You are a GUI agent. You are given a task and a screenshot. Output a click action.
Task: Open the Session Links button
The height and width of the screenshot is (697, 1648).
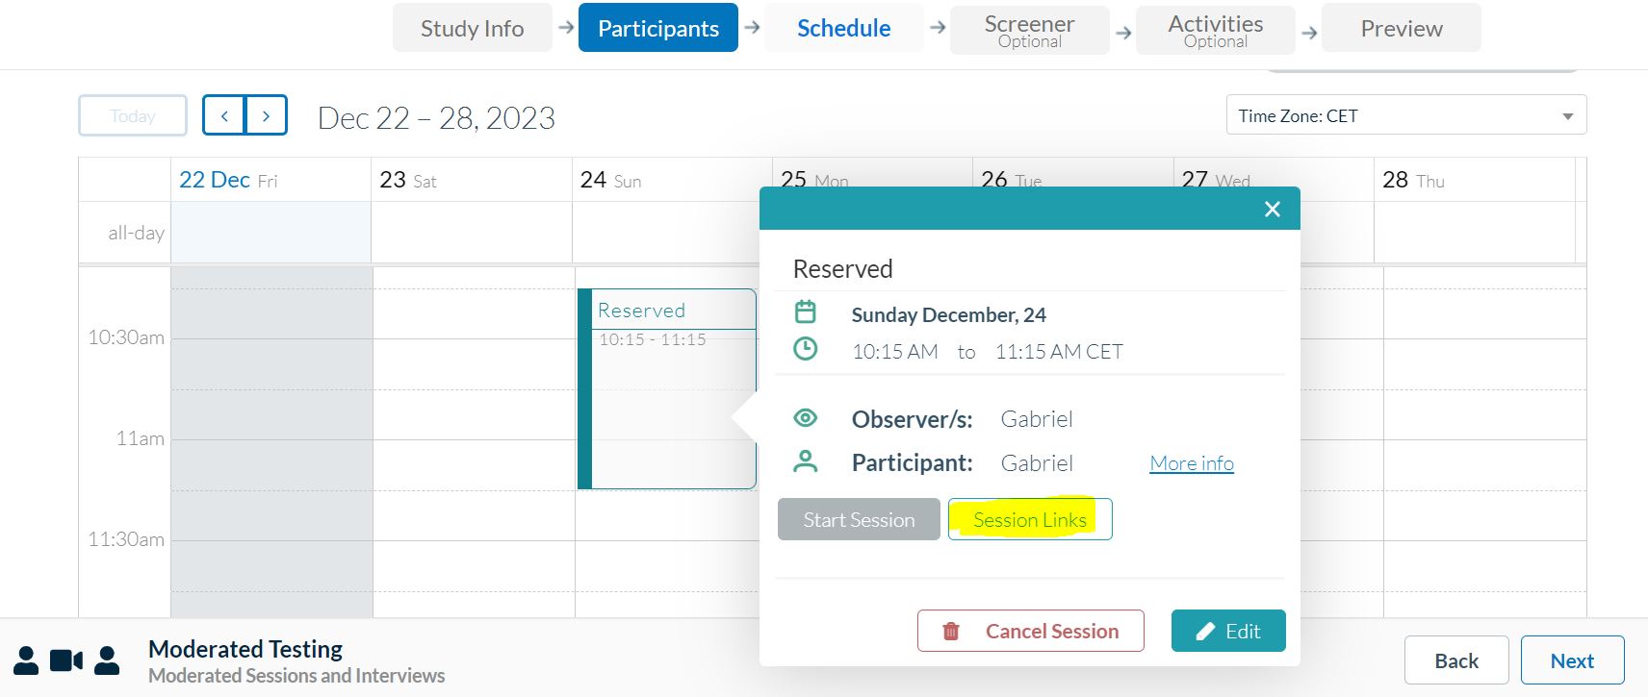(x=1029, y=520)
